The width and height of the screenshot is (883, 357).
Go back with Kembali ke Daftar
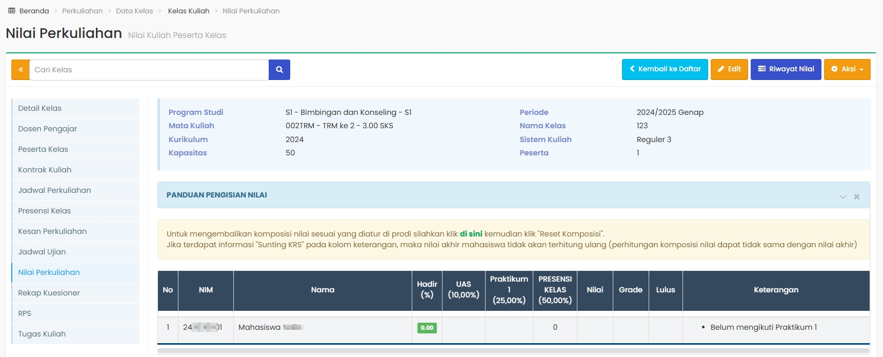pos(665,69)
